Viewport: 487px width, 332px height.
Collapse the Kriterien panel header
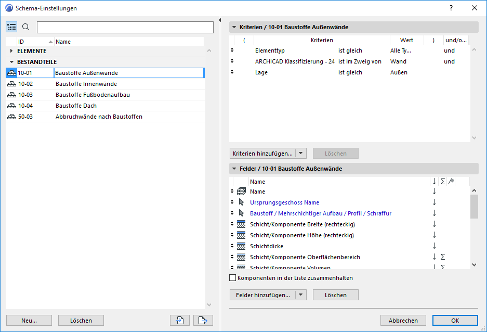[x=234, y=27]
